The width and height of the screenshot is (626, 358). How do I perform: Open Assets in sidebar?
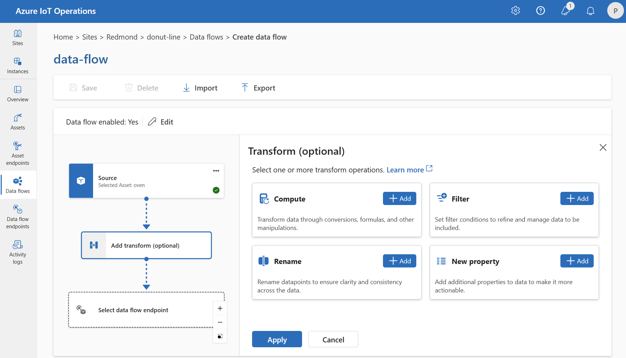(18, 122)
